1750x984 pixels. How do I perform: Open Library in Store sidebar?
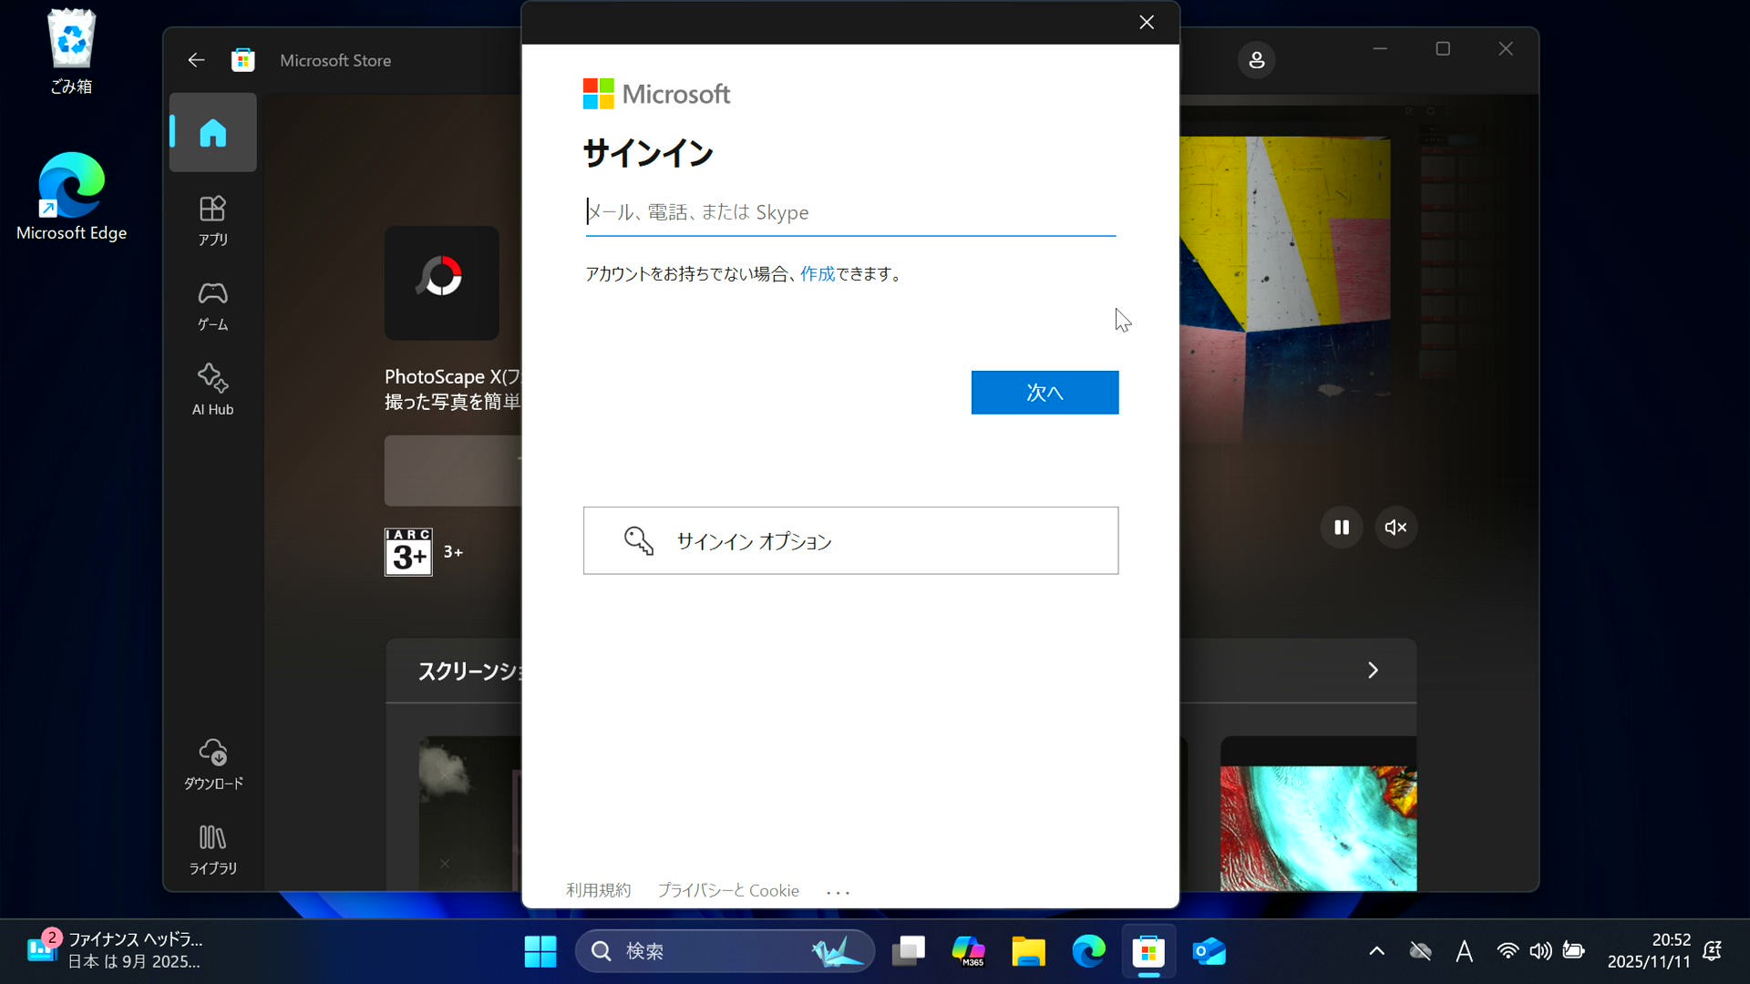point(212,849)
